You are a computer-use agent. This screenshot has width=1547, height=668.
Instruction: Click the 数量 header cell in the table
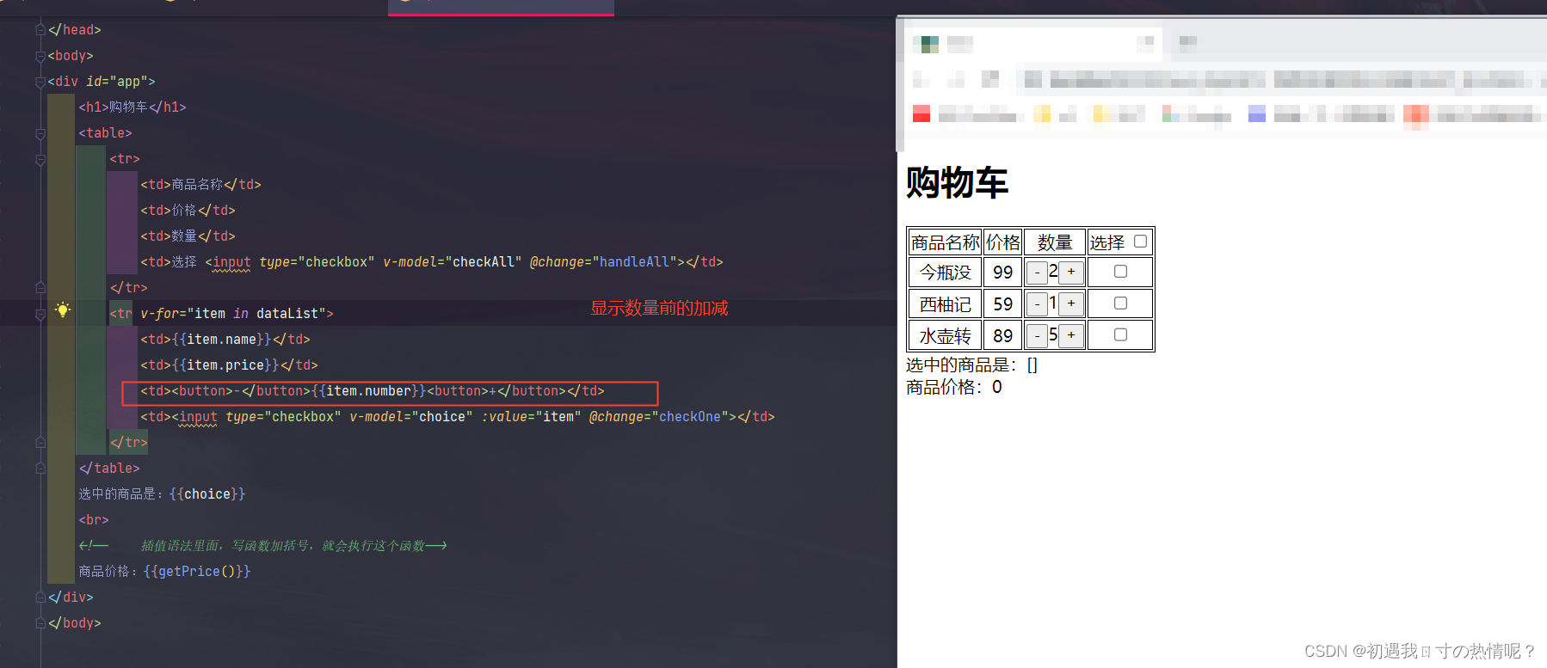(1055, 242)
